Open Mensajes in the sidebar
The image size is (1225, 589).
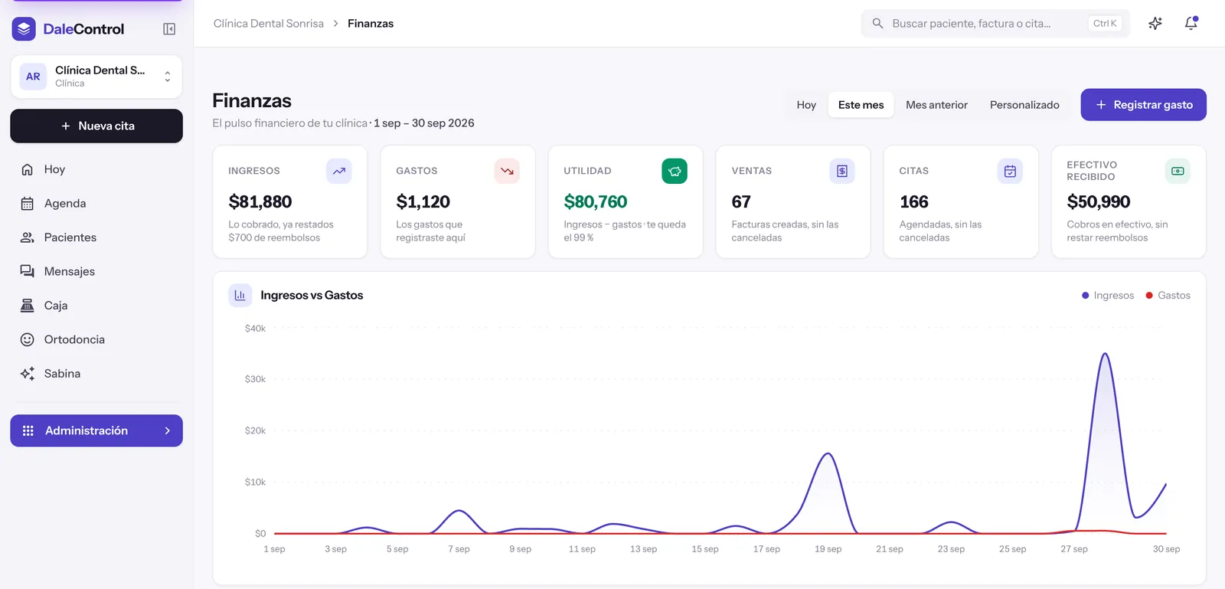96,271
